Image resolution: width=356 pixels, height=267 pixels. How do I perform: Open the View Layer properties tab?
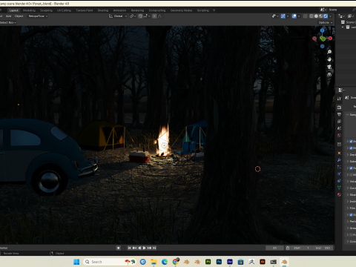pyautogui.click(x=339, y=122)
